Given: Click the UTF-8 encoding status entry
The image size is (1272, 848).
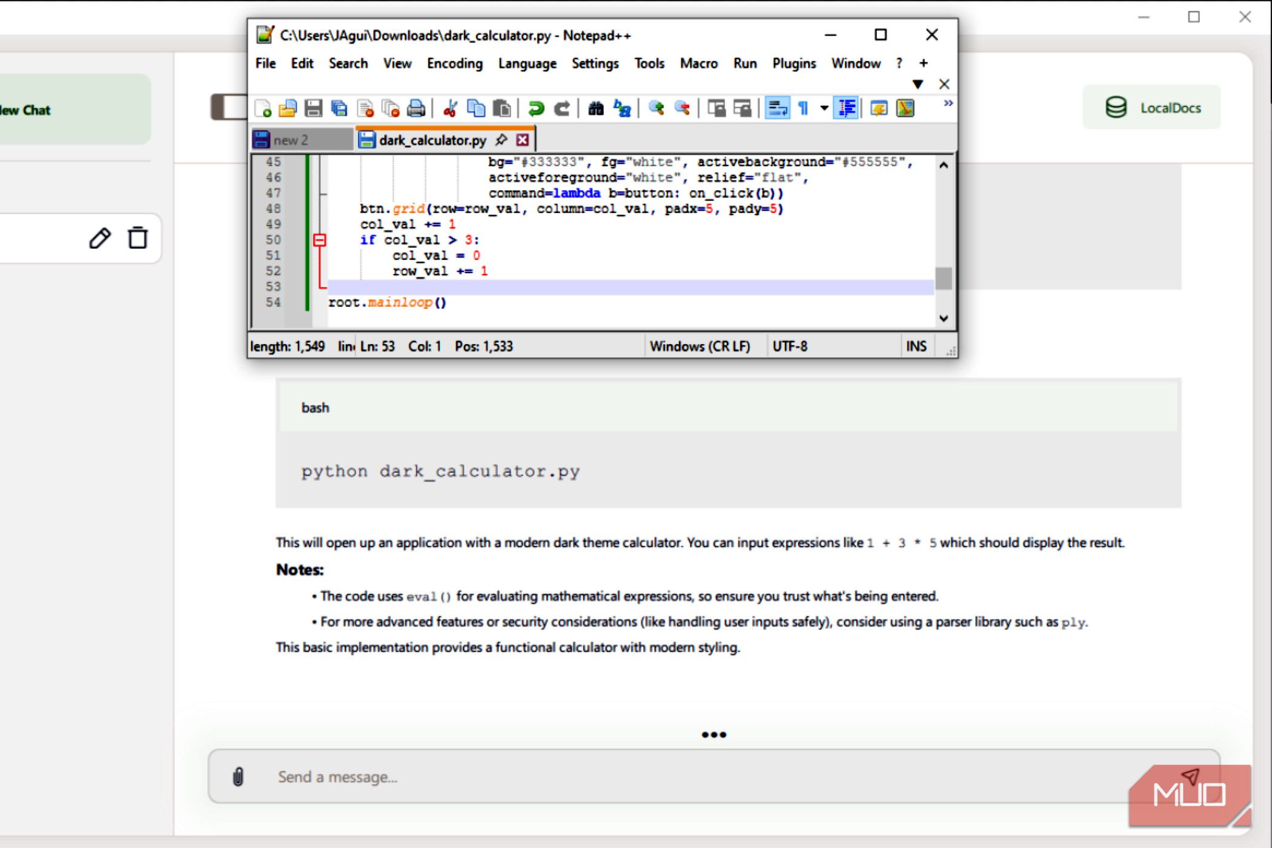Looking at the screenshot, I should 790,346.
